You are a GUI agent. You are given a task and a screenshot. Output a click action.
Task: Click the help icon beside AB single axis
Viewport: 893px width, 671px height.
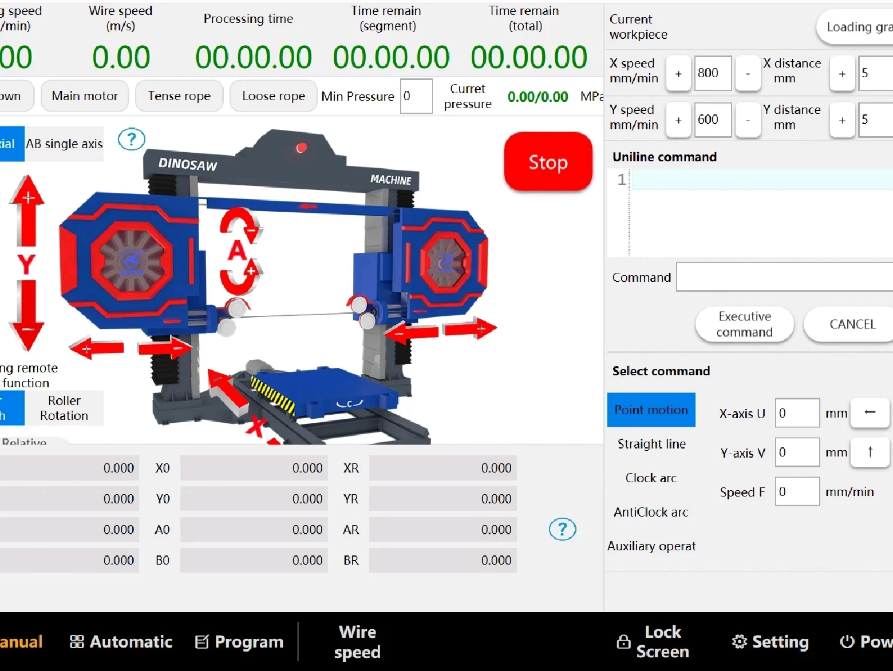pos(131,139)
